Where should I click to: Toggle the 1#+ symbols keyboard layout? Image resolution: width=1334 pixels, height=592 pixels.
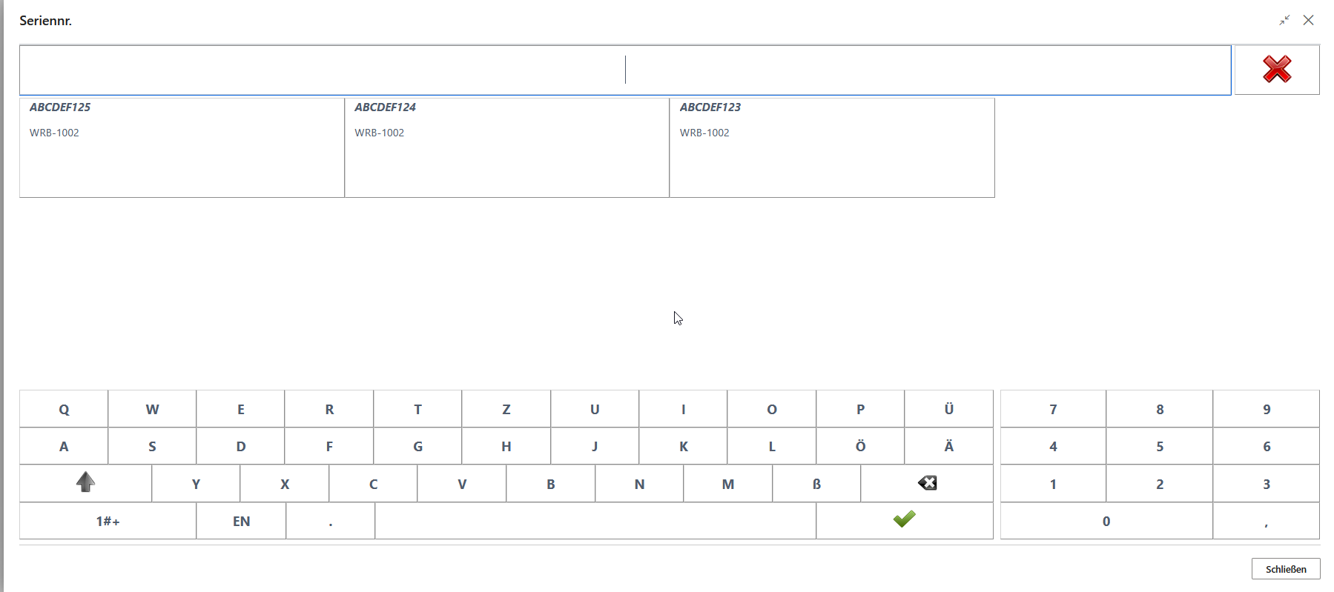point(108,521)
